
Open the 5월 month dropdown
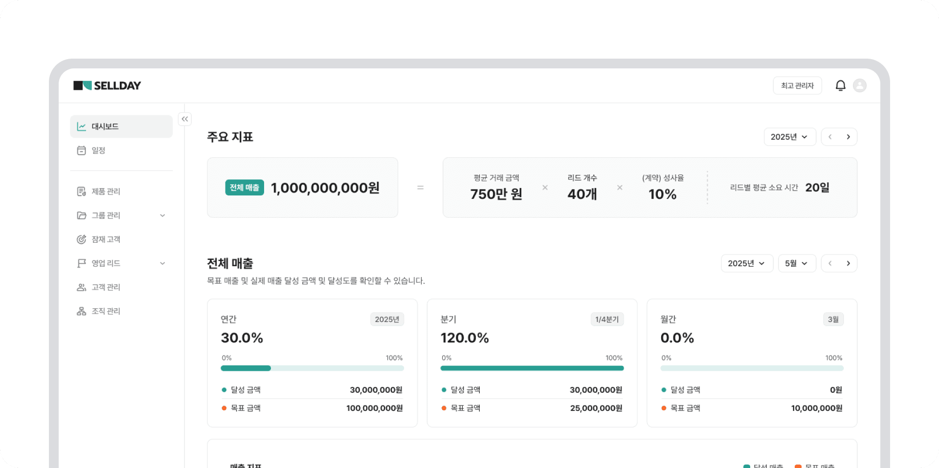point(797,263)
